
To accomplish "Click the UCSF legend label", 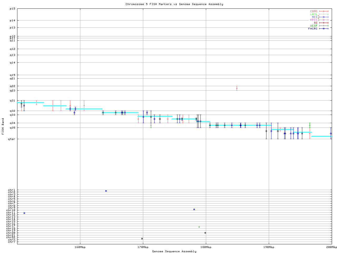I will click(314, 26).
